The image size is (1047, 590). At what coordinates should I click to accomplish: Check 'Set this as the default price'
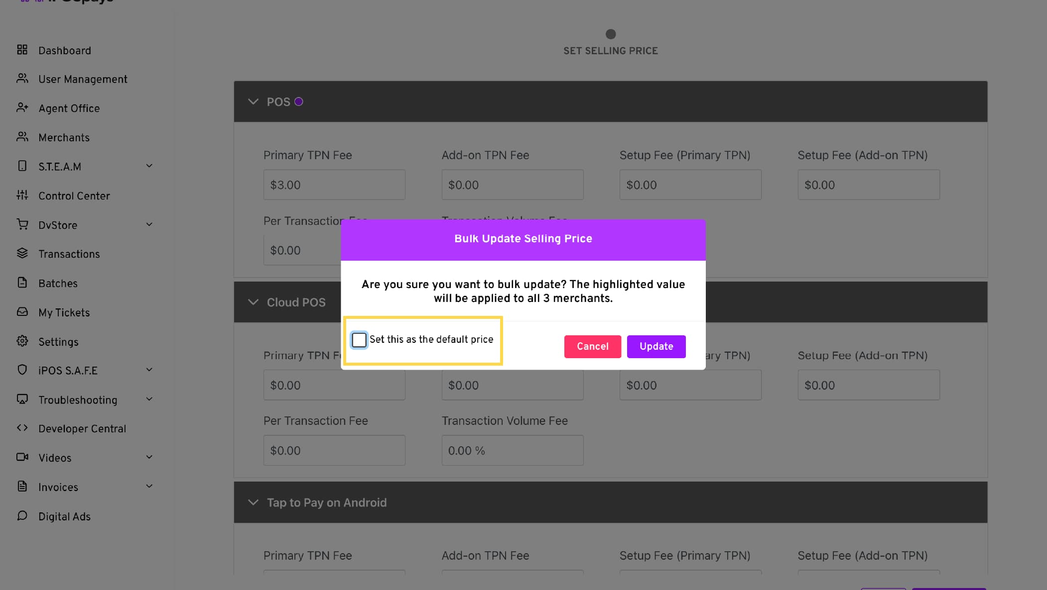click(x=359, y=340)
